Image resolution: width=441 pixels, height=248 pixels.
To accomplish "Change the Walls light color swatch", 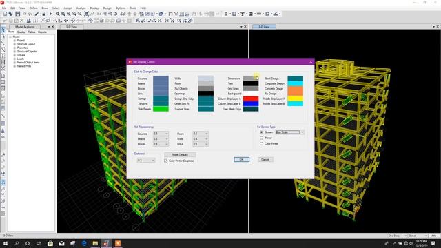I will (205, 79).
